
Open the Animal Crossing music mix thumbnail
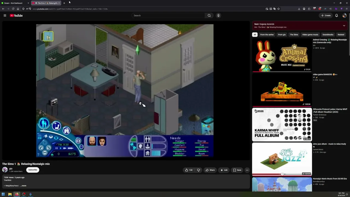(x=282, y=55)
